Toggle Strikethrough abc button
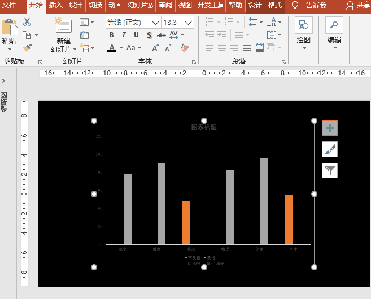The height and width of the screenshot is (299, 371). [162, 35]
